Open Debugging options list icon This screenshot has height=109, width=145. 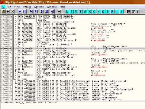click(x=129, y=12)
